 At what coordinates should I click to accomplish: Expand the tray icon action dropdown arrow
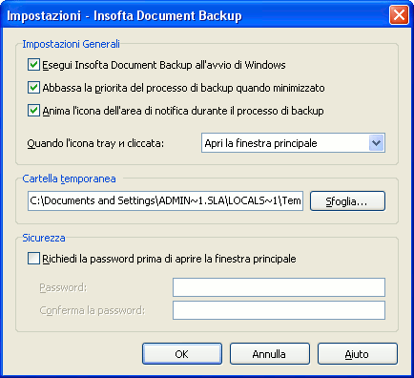tap(377, 143)
